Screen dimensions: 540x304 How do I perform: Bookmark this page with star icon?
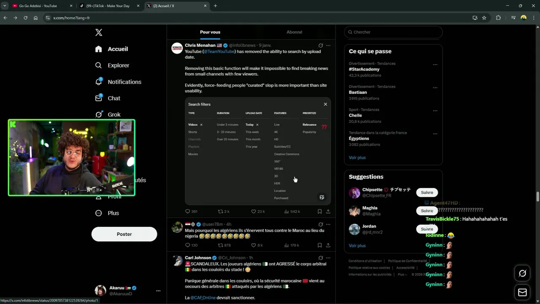pyautogui.click(x=484, y=18)
